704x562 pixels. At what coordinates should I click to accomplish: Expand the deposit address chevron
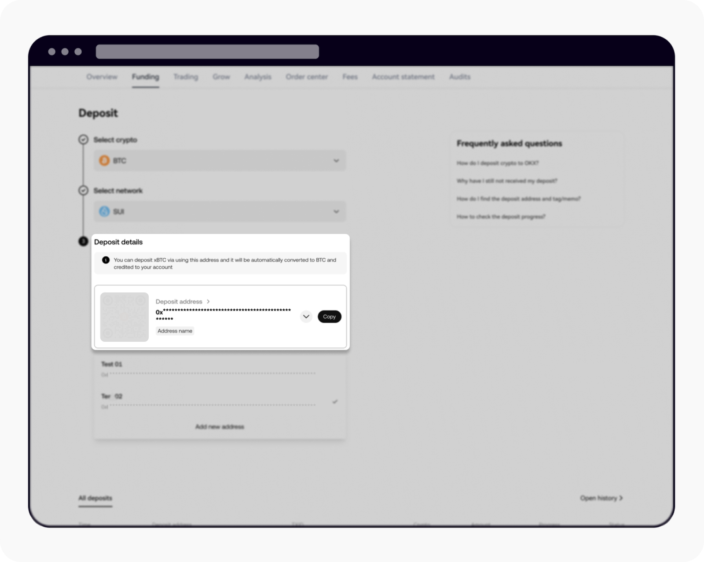tap(306, 317)
